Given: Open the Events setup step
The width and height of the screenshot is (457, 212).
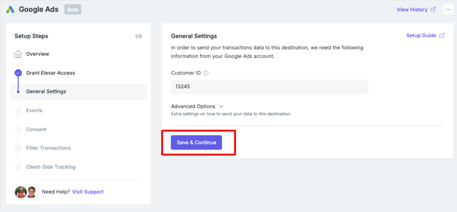Looking at the screenshot, I should (34, 110).
